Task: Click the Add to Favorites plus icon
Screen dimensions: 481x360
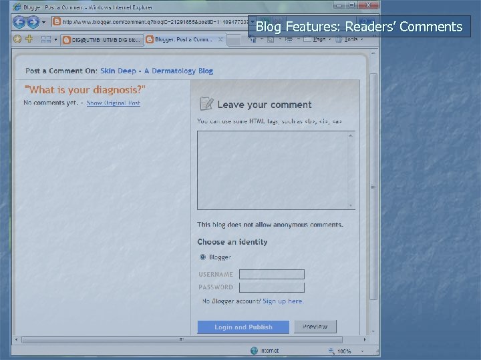Action: 29,39
